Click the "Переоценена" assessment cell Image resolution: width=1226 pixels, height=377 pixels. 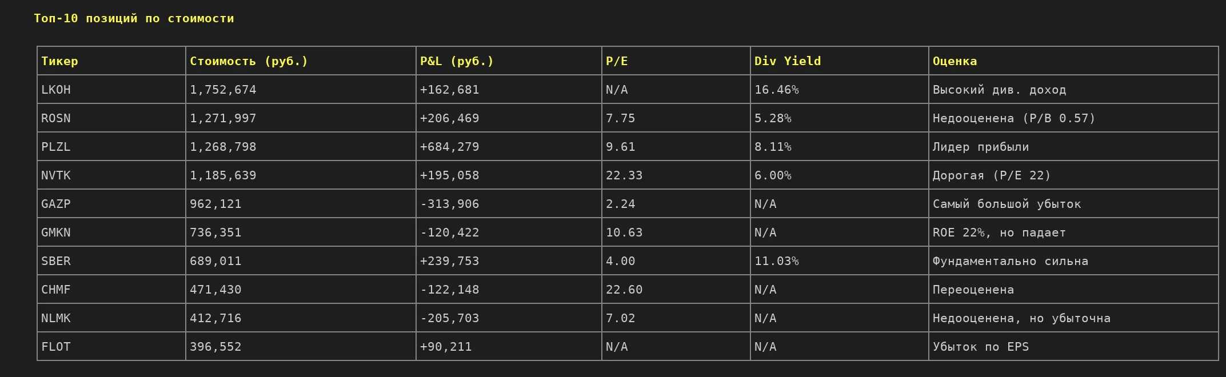pos(973,290)
